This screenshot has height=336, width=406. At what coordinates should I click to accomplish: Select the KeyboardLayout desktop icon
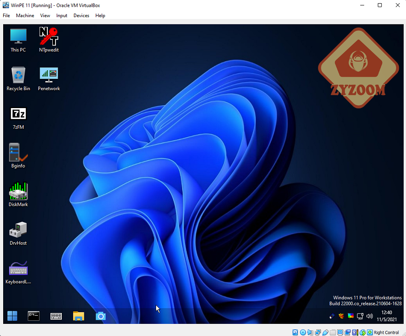pyautogui.click(x=18, y=272)
